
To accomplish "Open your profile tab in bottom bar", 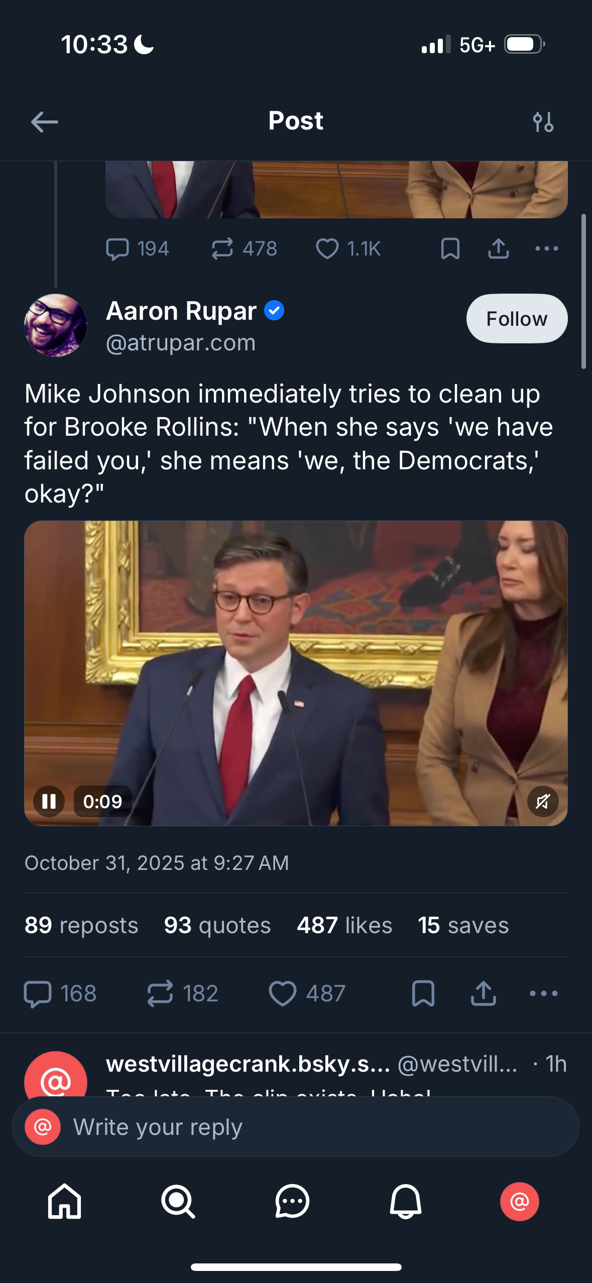I will 519,1202.
